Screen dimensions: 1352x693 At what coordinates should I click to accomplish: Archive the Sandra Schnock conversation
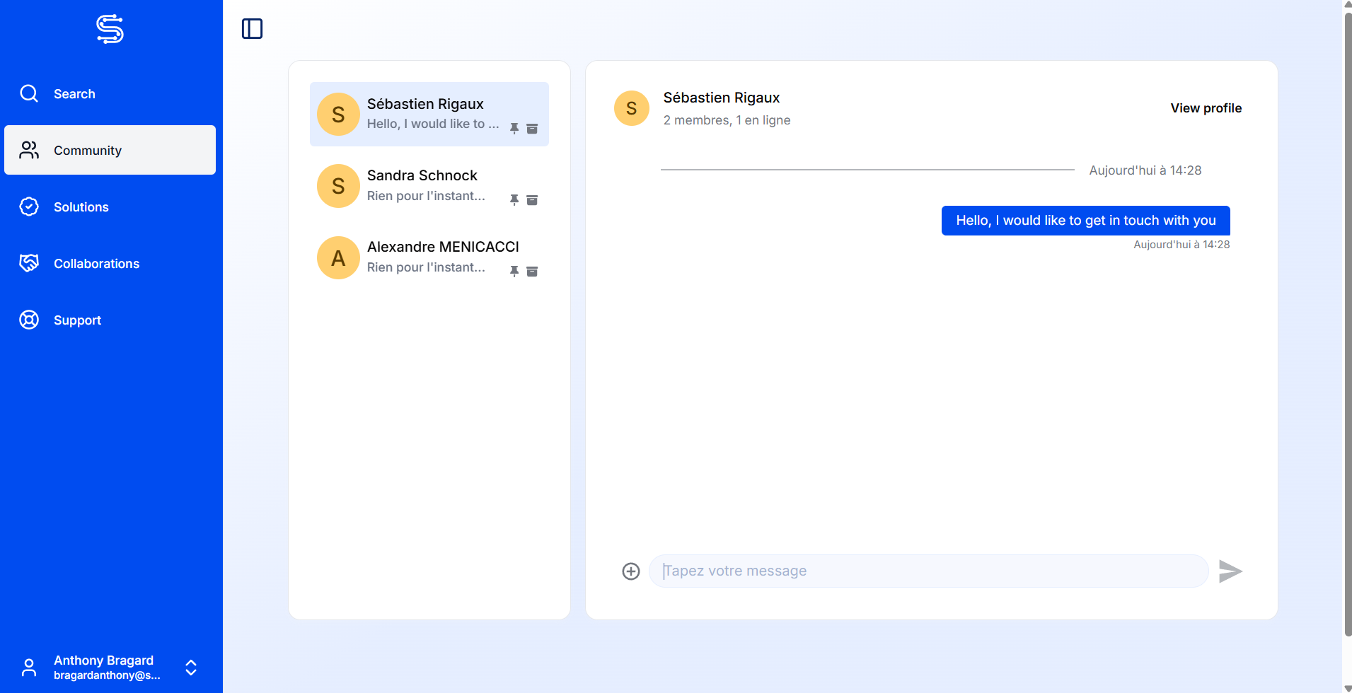532,200
